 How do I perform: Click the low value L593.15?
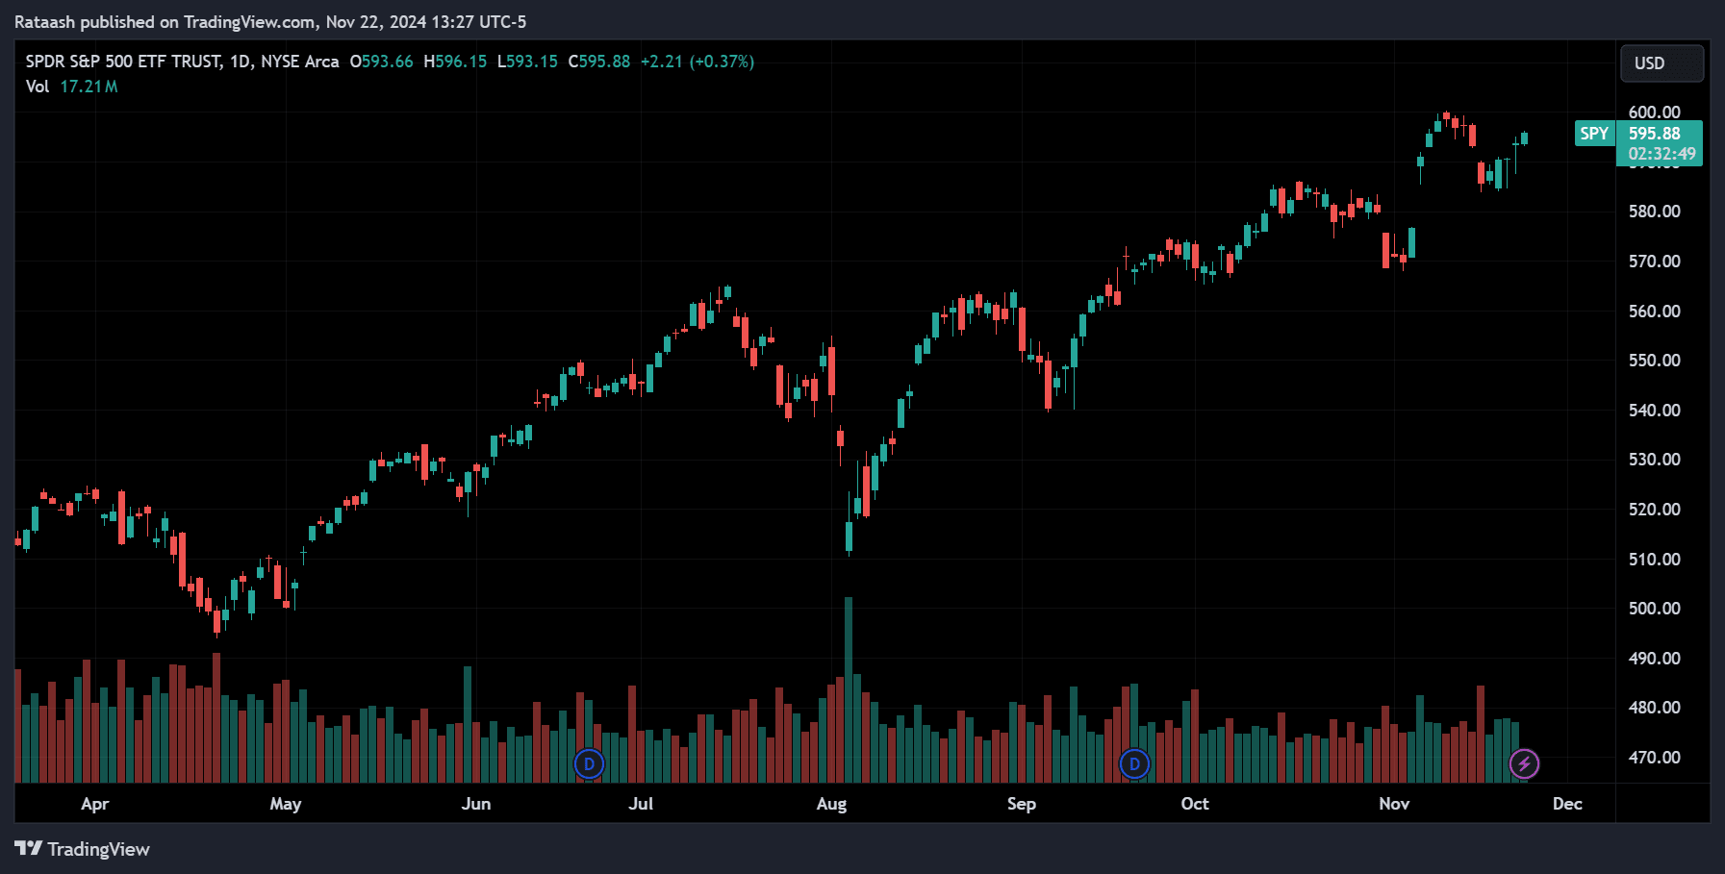(x=527, y=62)
